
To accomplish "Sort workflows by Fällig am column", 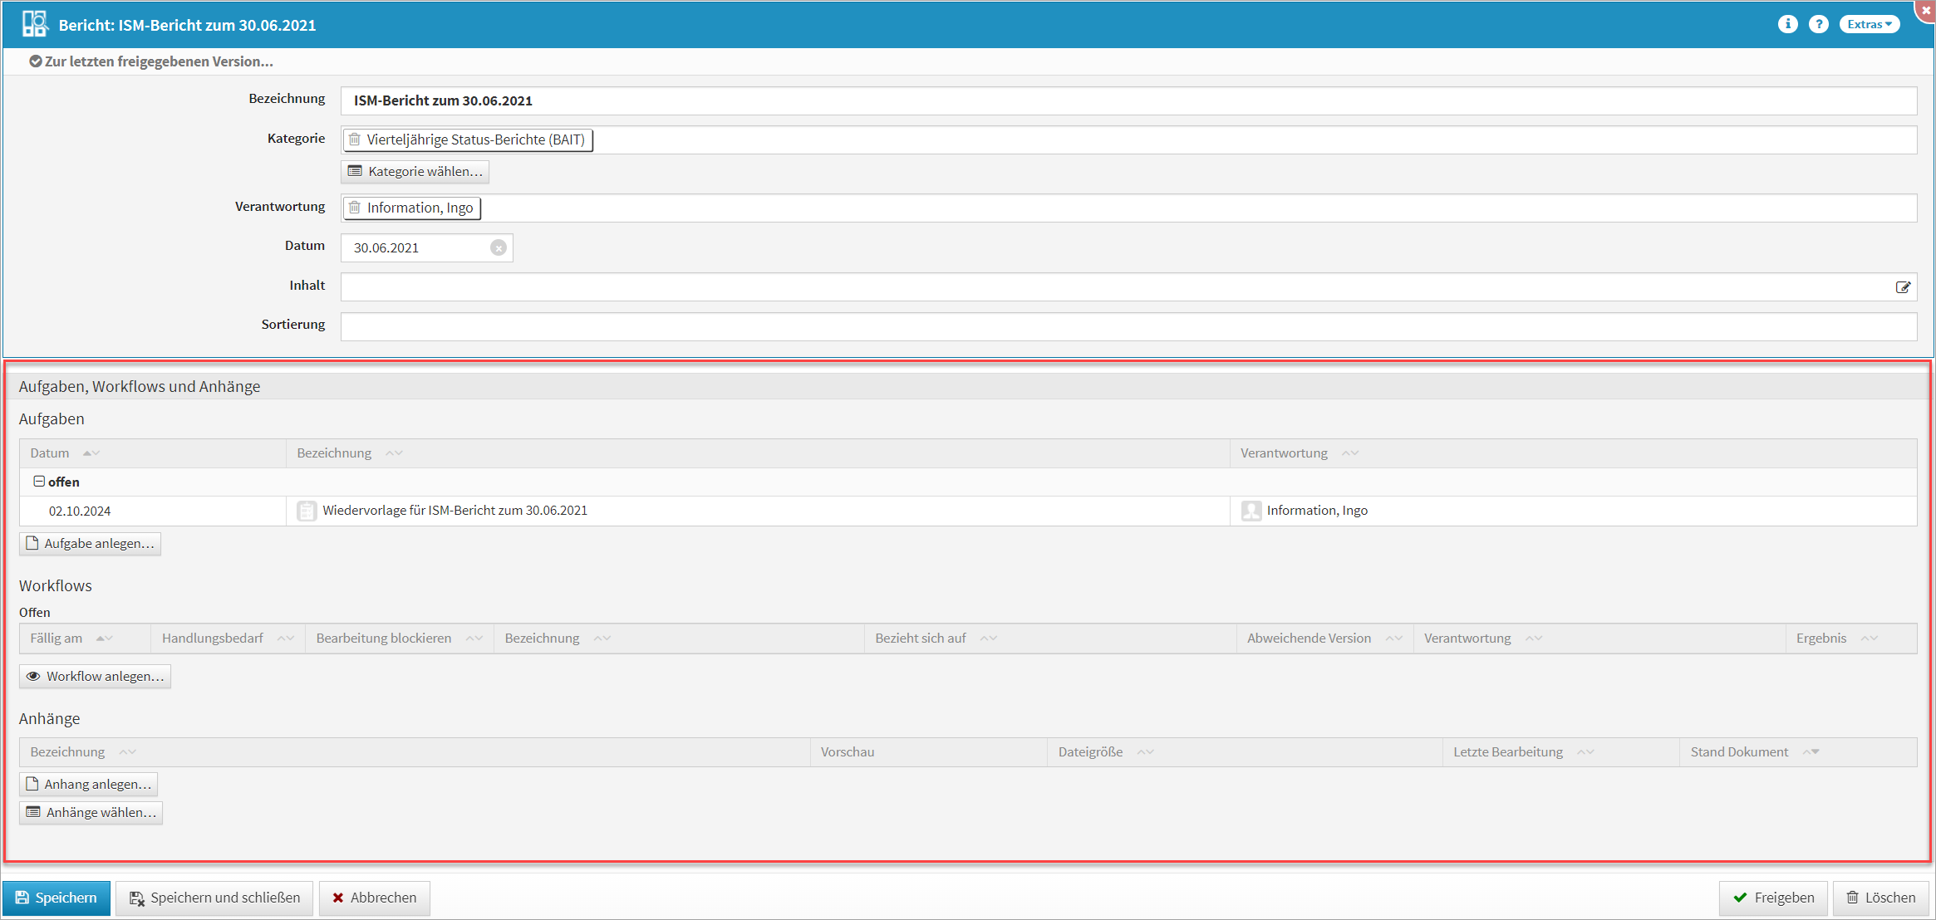I will click(104, 639).
